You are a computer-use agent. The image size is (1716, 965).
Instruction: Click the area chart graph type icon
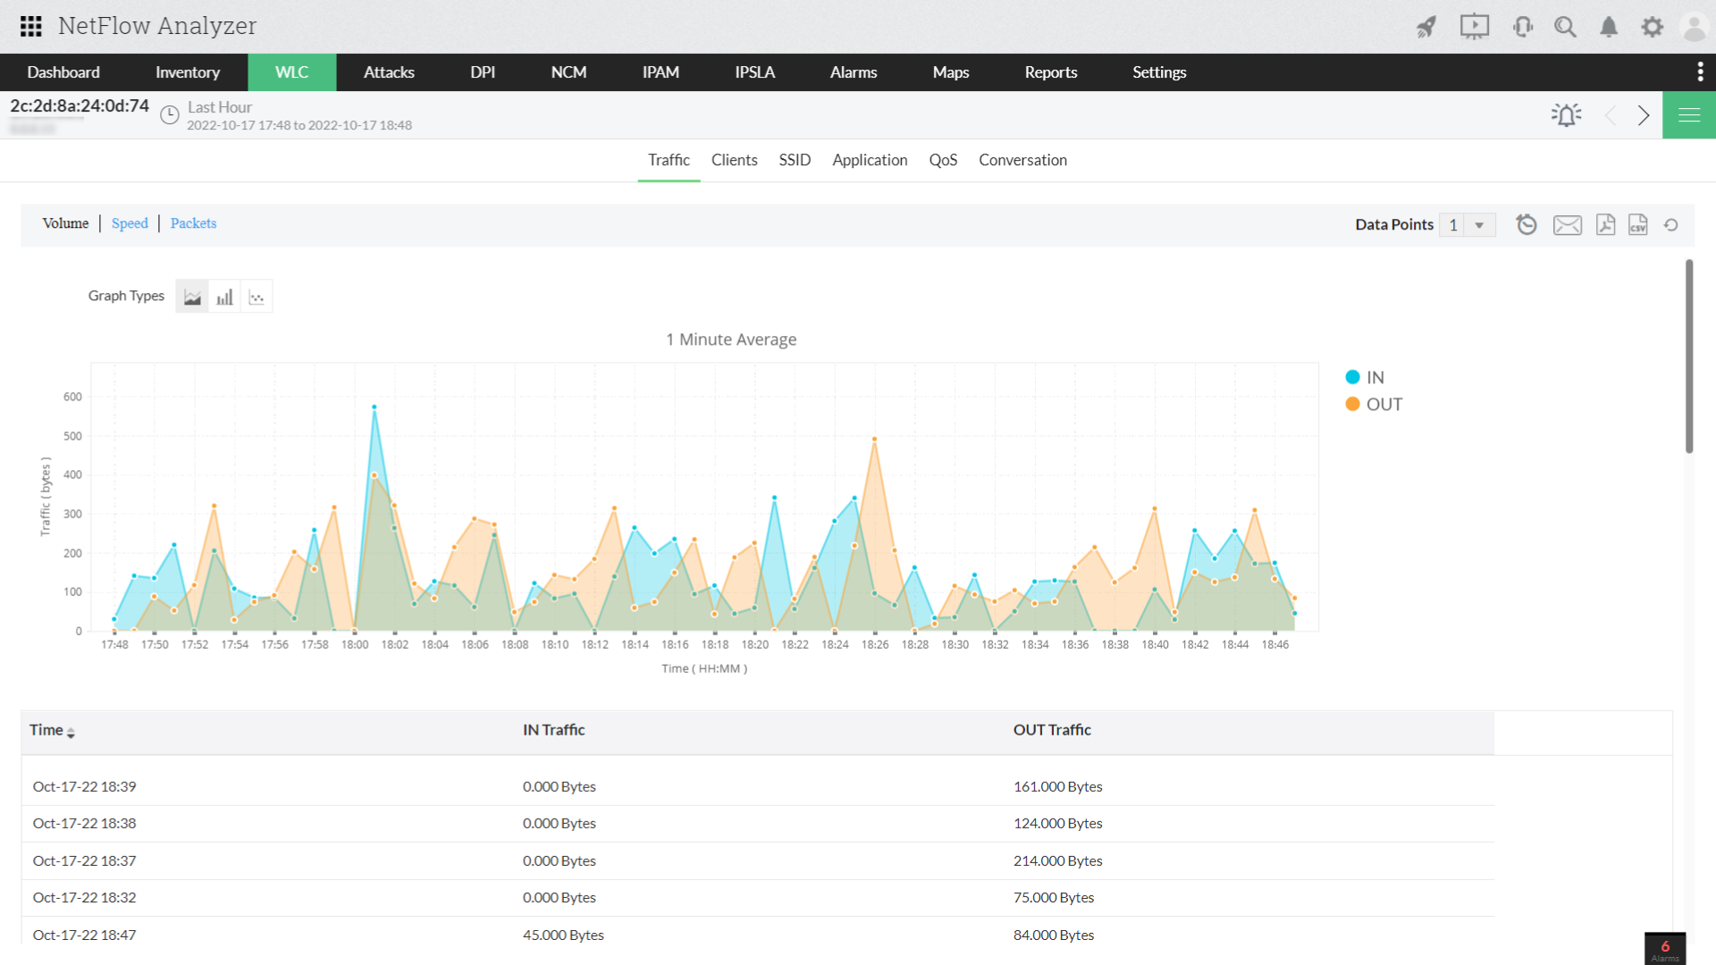pyautogui.click(x=192, y=296)
